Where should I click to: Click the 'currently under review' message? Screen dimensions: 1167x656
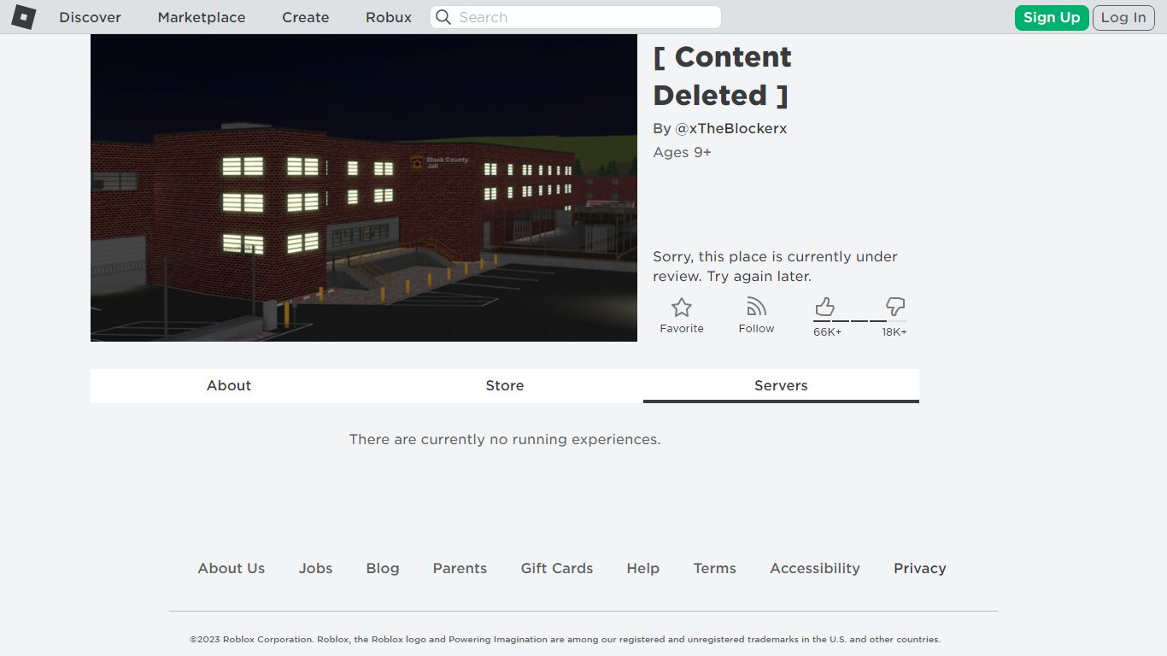pos(775,266)
